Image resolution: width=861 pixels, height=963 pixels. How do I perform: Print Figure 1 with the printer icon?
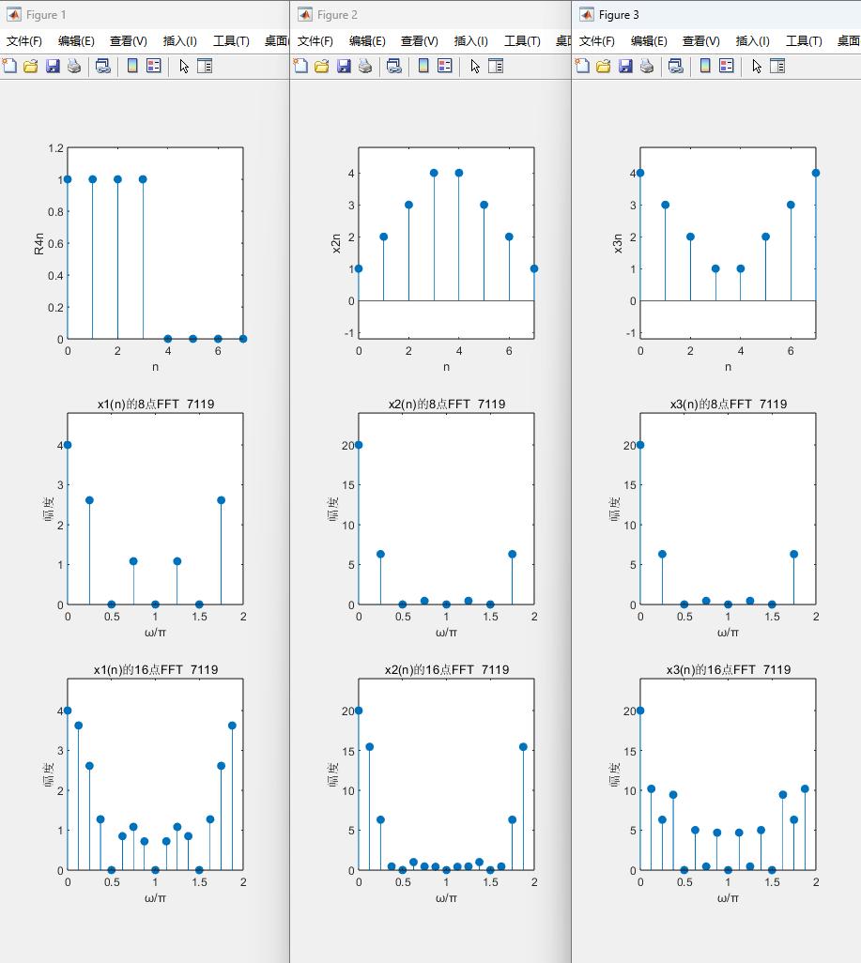click(74, 66)
